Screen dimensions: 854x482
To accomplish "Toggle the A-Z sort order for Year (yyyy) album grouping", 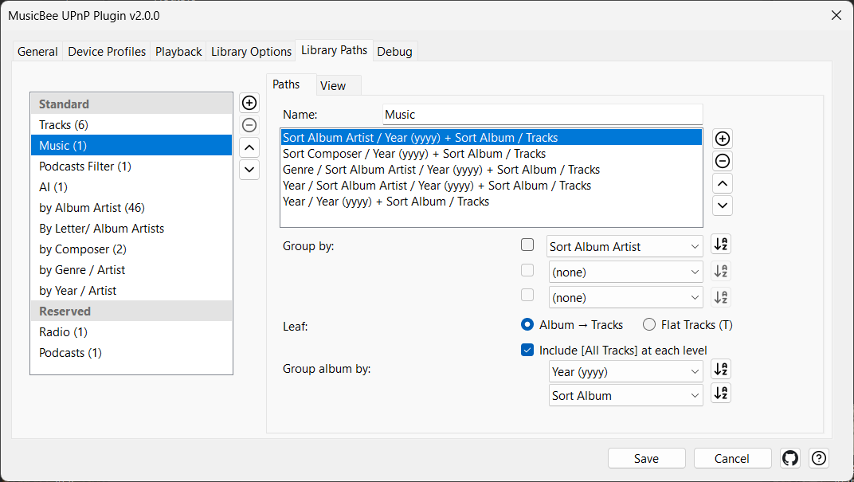I will point(721,370).
